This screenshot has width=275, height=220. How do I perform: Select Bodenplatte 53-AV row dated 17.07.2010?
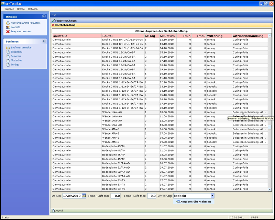160,181
